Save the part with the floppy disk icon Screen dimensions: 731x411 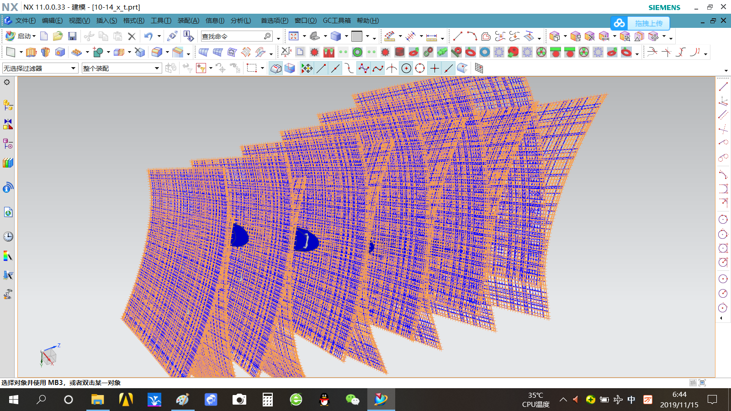(72, 36)
